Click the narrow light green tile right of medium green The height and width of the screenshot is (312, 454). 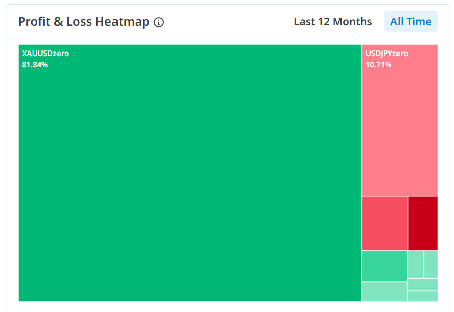[x=415, y=265]
